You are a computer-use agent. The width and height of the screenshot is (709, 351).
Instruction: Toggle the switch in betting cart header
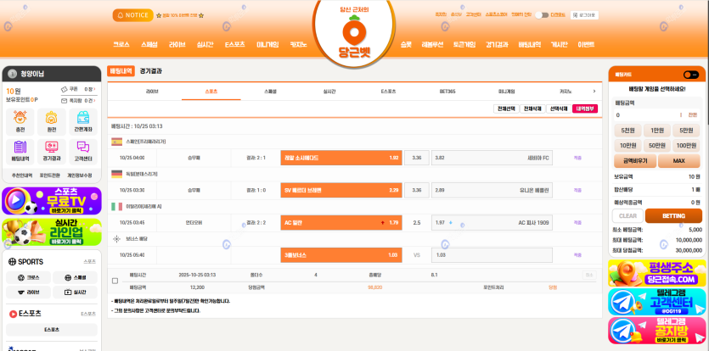690,75
